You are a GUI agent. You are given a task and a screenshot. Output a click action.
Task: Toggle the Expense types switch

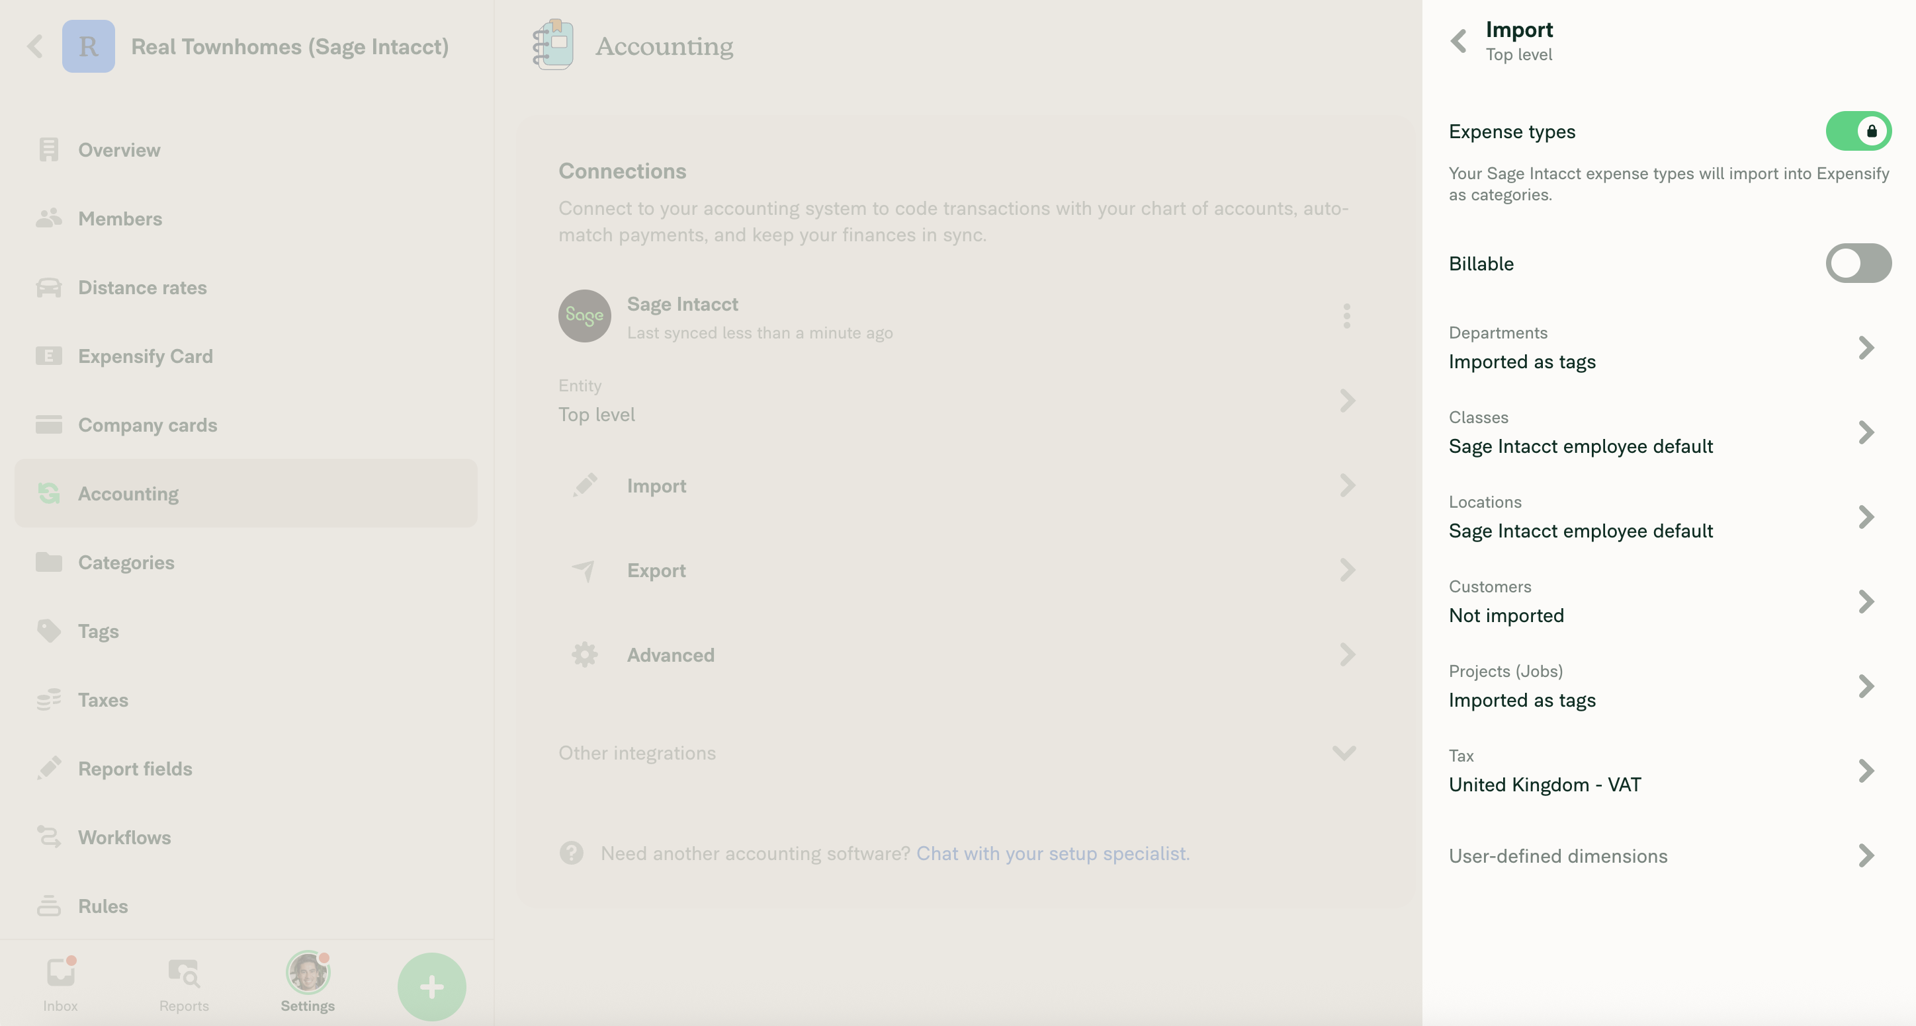click(1858, 132)
